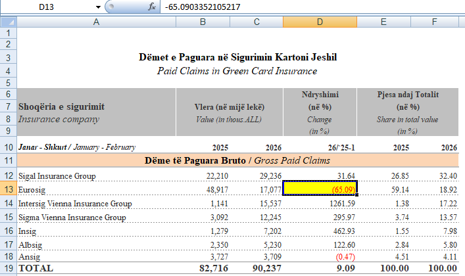Select column F header
This screenshot has height=276, width=465.
click(x=433, y=22)
